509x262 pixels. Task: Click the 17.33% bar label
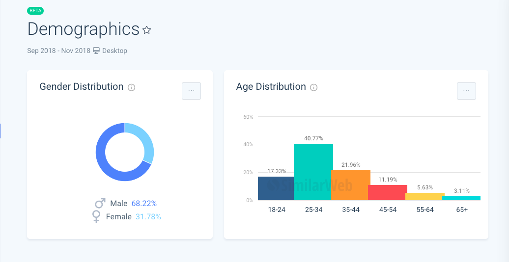(277, 171)
